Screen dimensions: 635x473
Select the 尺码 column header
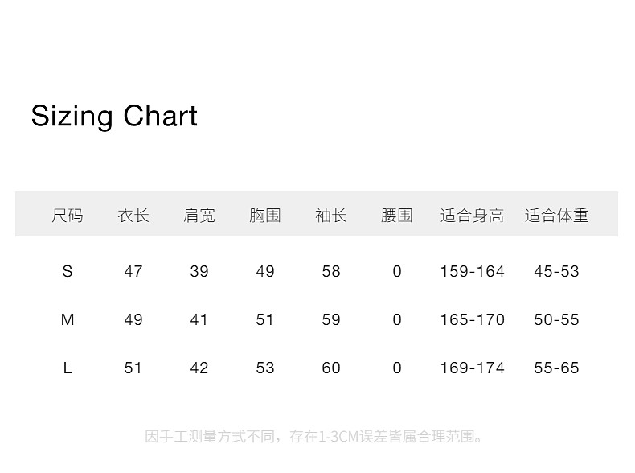point(68,216)
